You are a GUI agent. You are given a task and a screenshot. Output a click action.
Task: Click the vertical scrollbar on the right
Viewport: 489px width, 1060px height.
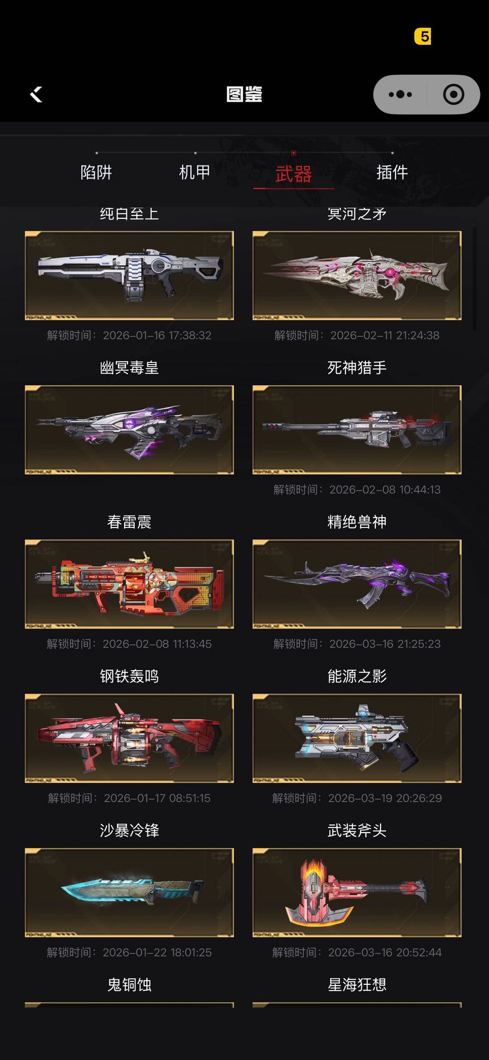[475, 278]
